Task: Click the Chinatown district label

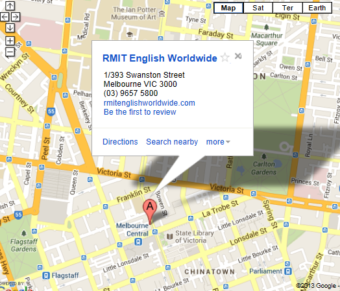Action: (209, 272)
